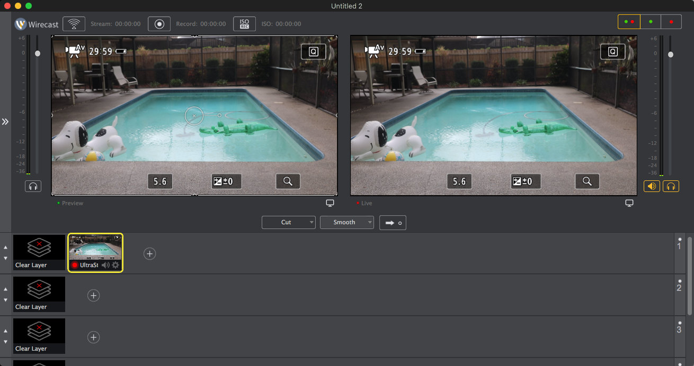Screen dimensions: 694x366
Task: Move layer 3 down with arrow
Action: click(6, 342)
